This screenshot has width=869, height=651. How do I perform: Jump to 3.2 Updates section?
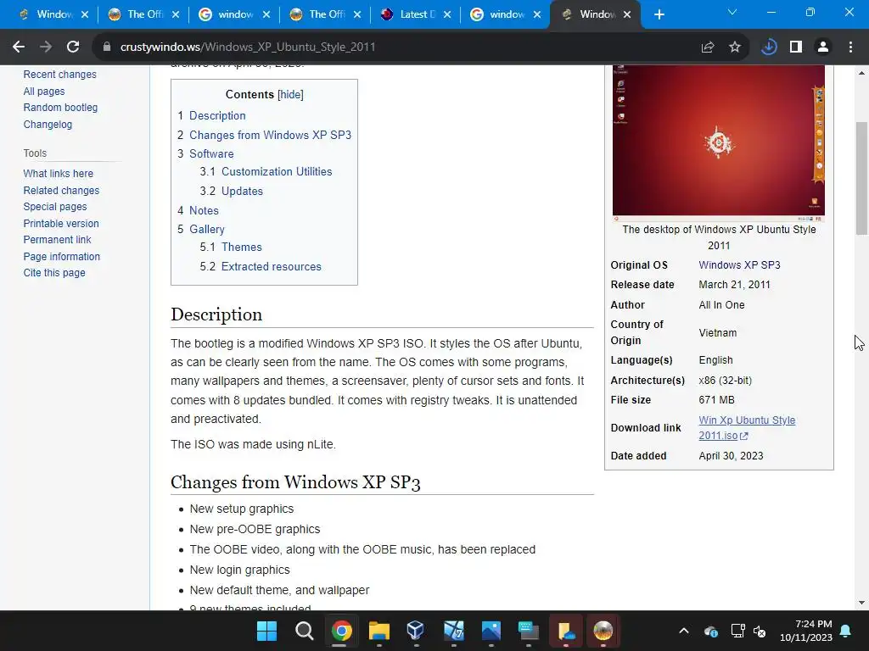point(242,191)
